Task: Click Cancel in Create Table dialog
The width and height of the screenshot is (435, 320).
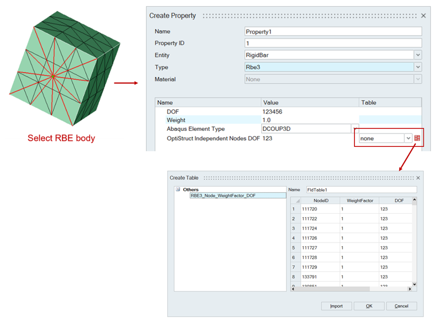Action: [x=401, y=306]
